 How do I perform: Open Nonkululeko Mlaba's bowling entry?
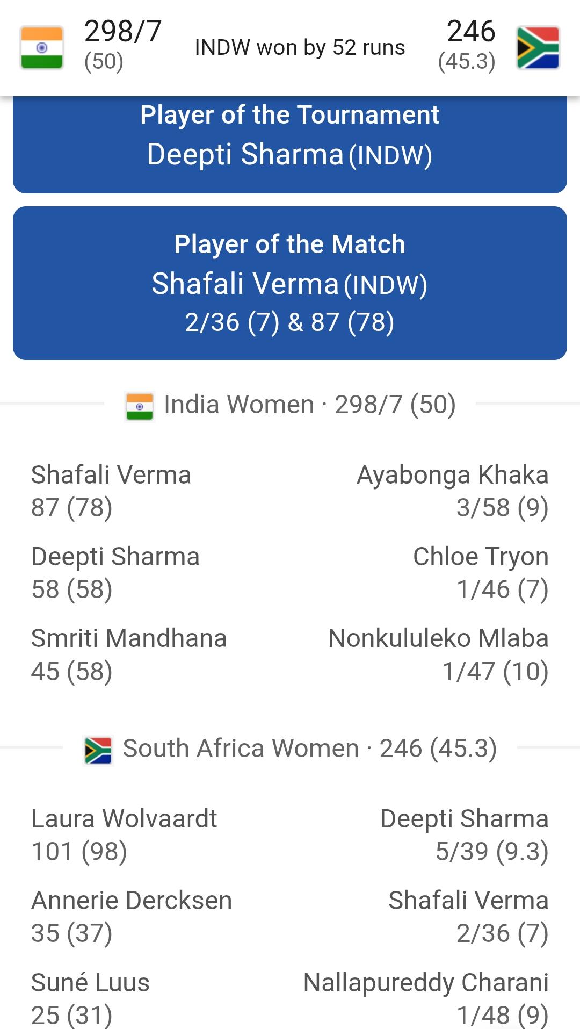click(438, 654)
